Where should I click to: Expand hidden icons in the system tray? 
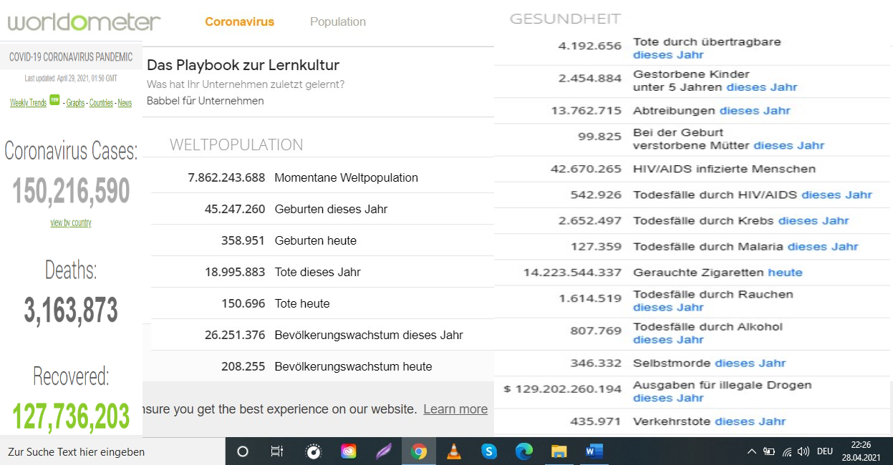coord(751,451)
